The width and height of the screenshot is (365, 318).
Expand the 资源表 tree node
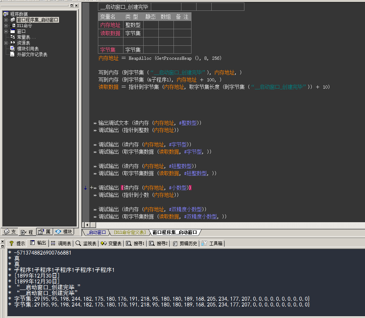(x=6, y=43)
